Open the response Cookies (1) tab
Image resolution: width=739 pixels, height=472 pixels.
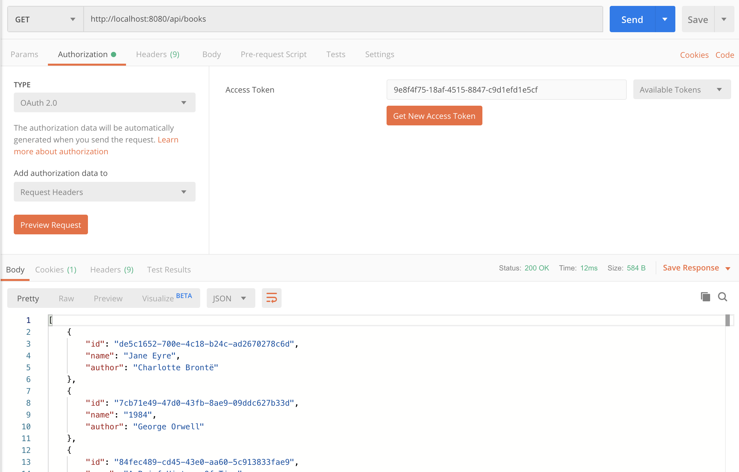click(56, 270)
